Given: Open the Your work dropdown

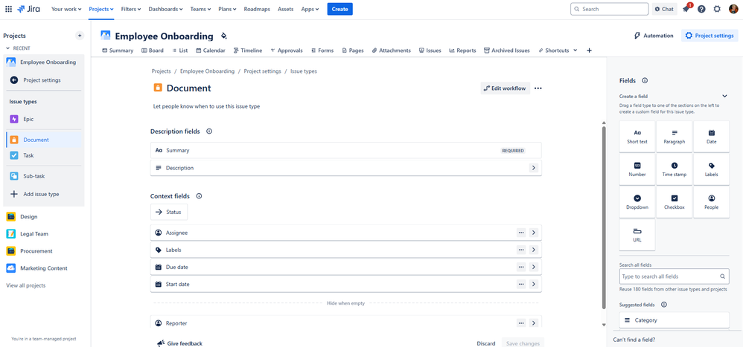Looking at the screenshot, I should (x=66, y=9).
